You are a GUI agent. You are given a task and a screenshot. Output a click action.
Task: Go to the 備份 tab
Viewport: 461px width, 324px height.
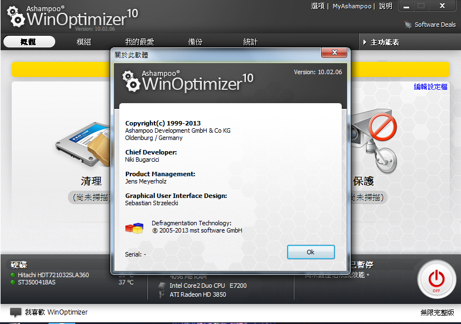(x=195, y=42)
